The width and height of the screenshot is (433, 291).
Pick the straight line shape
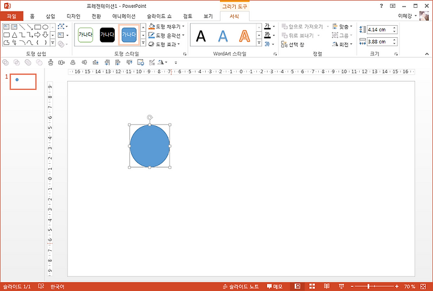(x=22, y=27)
